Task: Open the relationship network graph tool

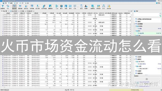Action: [x=75, y=7]
